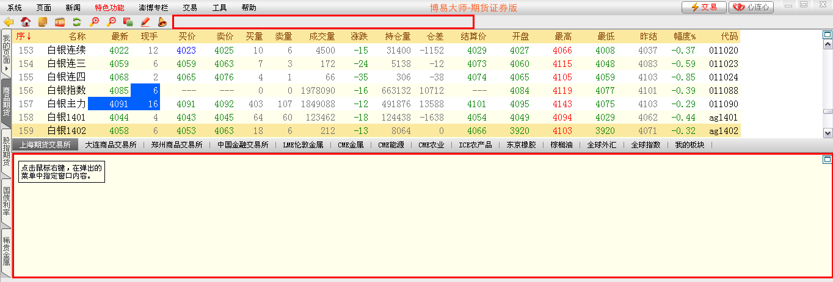The image size is (833, 282).
Task: Click the yellow back arrow icon
Action: (x=9, y=22)
